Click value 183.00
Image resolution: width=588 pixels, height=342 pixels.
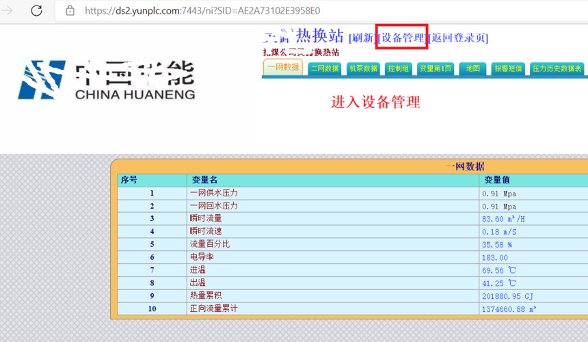[x=494, y=258]
